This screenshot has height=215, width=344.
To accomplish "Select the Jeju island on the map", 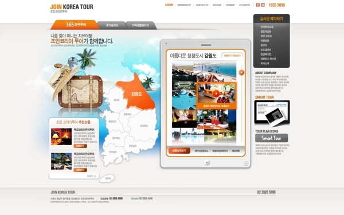I will pyautogui.click(x=107, y=178).
